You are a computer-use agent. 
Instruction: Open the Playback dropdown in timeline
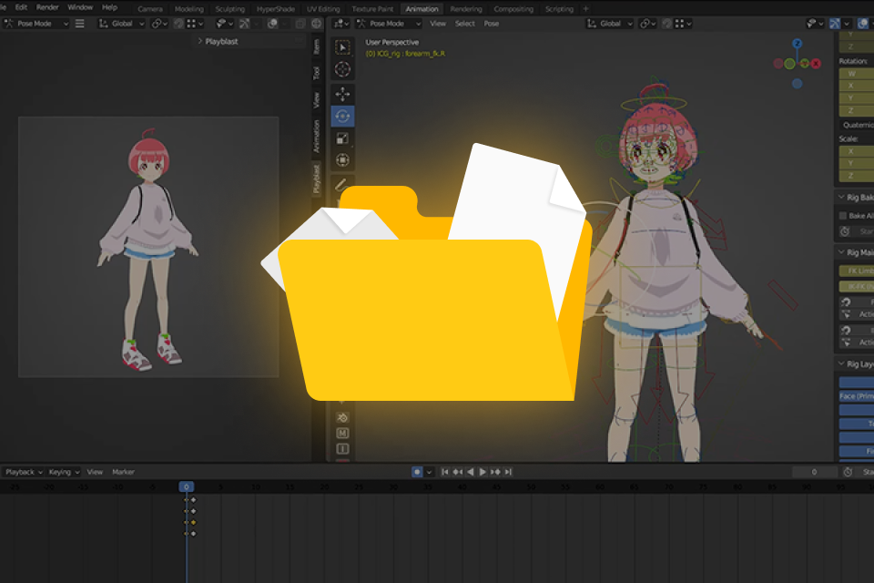pos(24,472)
